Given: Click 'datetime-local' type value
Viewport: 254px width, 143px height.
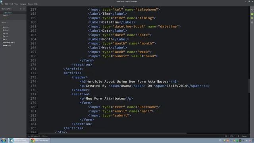Looking at the screenshot, I should pyautogui.click(x=129, y=27).
